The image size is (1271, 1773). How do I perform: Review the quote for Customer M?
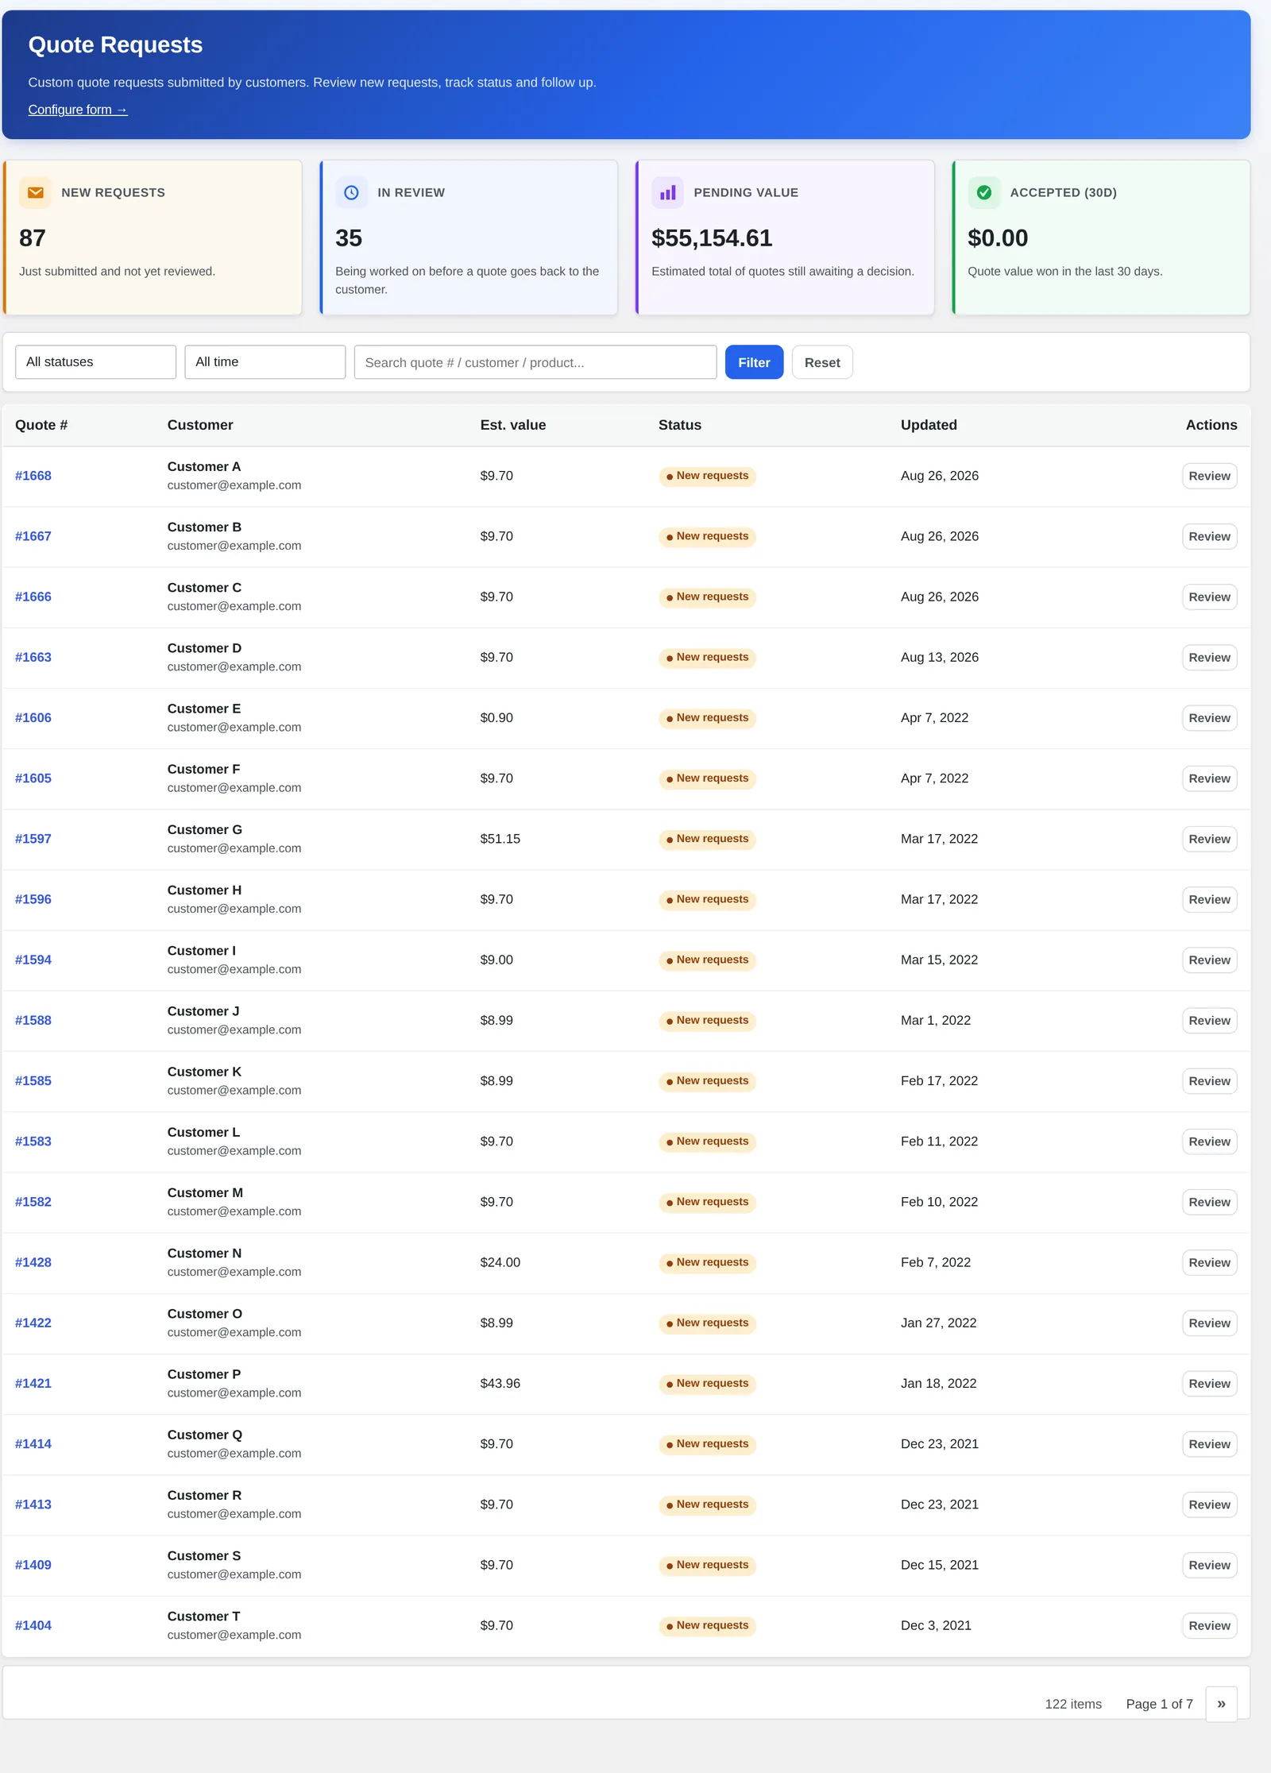point(1209,1202)
